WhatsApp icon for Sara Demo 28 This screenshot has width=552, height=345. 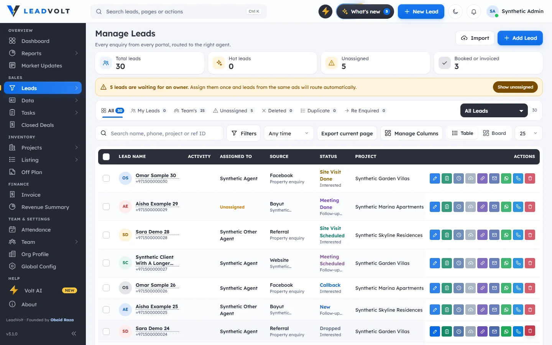(506, 235)
